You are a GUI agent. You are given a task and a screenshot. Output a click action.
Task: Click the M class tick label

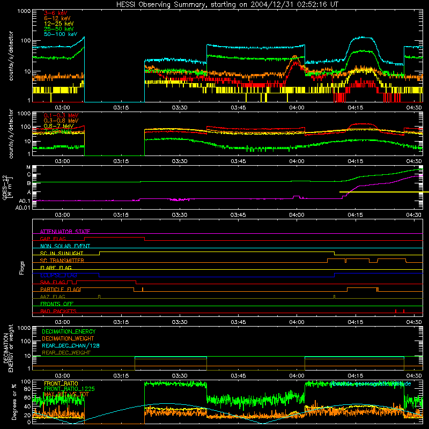pyautogui.click(x=28, y=167)
